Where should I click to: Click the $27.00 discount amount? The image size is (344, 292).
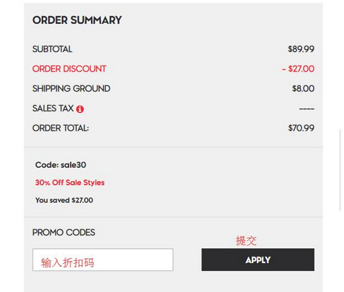pos(298,68)
